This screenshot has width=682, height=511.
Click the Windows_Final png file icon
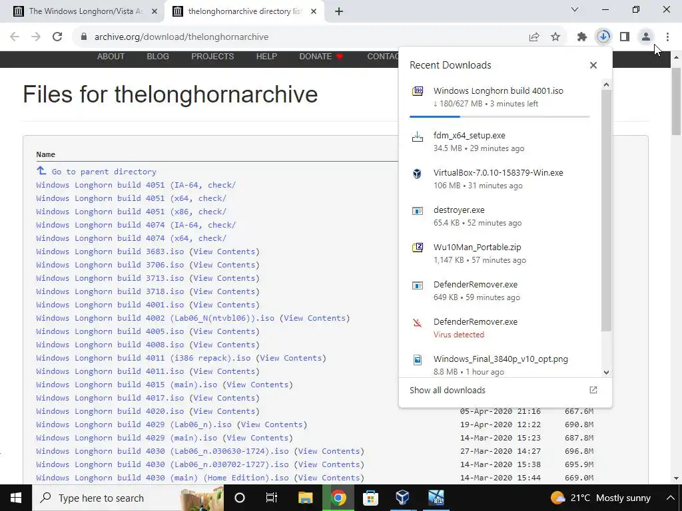click(x=418, y=360)
